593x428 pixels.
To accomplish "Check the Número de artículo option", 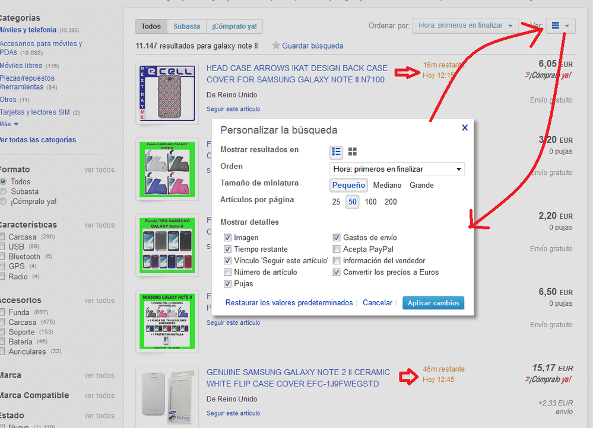I will [228, 273].
